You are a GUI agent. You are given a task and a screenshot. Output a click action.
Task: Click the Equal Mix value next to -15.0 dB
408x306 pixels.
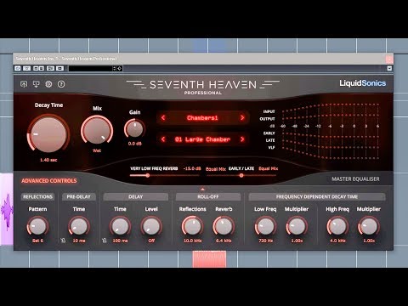point(216,169)
